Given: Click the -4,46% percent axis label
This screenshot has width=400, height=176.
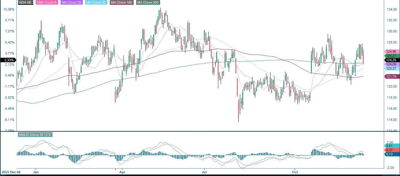Looking at the screenshot, I should click(x=9, y=109).
